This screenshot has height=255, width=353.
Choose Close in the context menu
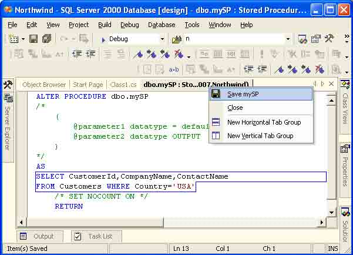coord(261,108)
